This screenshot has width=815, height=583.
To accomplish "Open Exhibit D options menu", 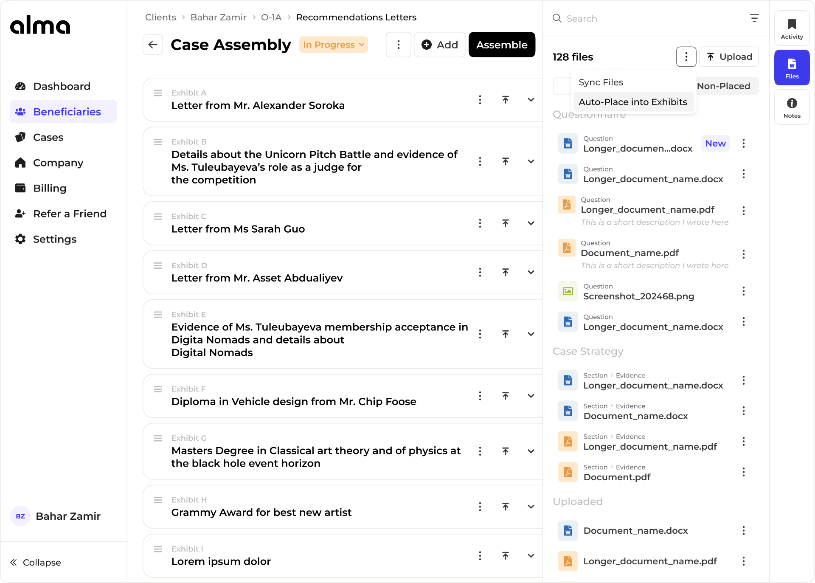I will [x=480, y=272].
